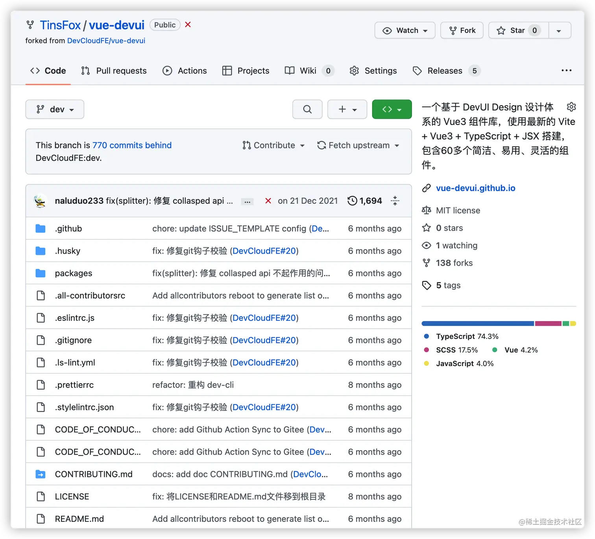Expand the commit message ellipsis button
The width and height of the screenshot is (595, 539).
coord(247,201)
